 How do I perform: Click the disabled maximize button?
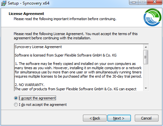tap(143, 2)
